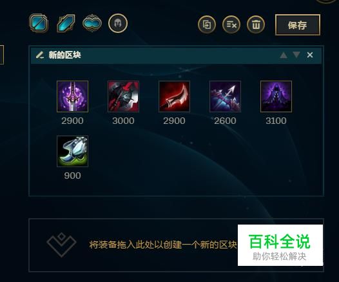The width and height of the screenshot is (339, 282).
Task: Click the pencil rename block icon
Action: (40, 55)
